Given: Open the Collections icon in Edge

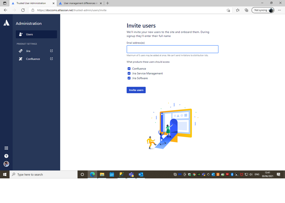Looking at the screenshot, I should click(x=246, y=10).
